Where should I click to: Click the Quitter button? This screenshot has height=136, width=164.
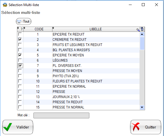click(146, 127)
